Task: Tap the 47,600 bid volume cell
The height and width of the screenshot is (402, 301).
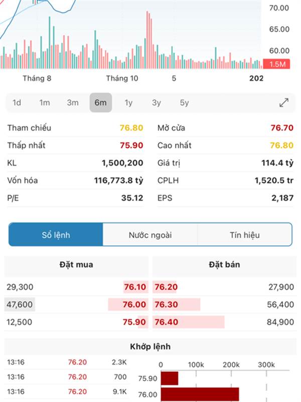Action: 20,305
